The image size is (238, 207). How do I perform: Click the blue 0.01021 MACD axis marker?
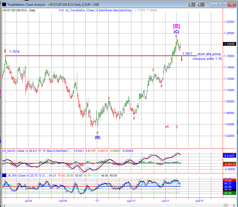pos(230,156)
